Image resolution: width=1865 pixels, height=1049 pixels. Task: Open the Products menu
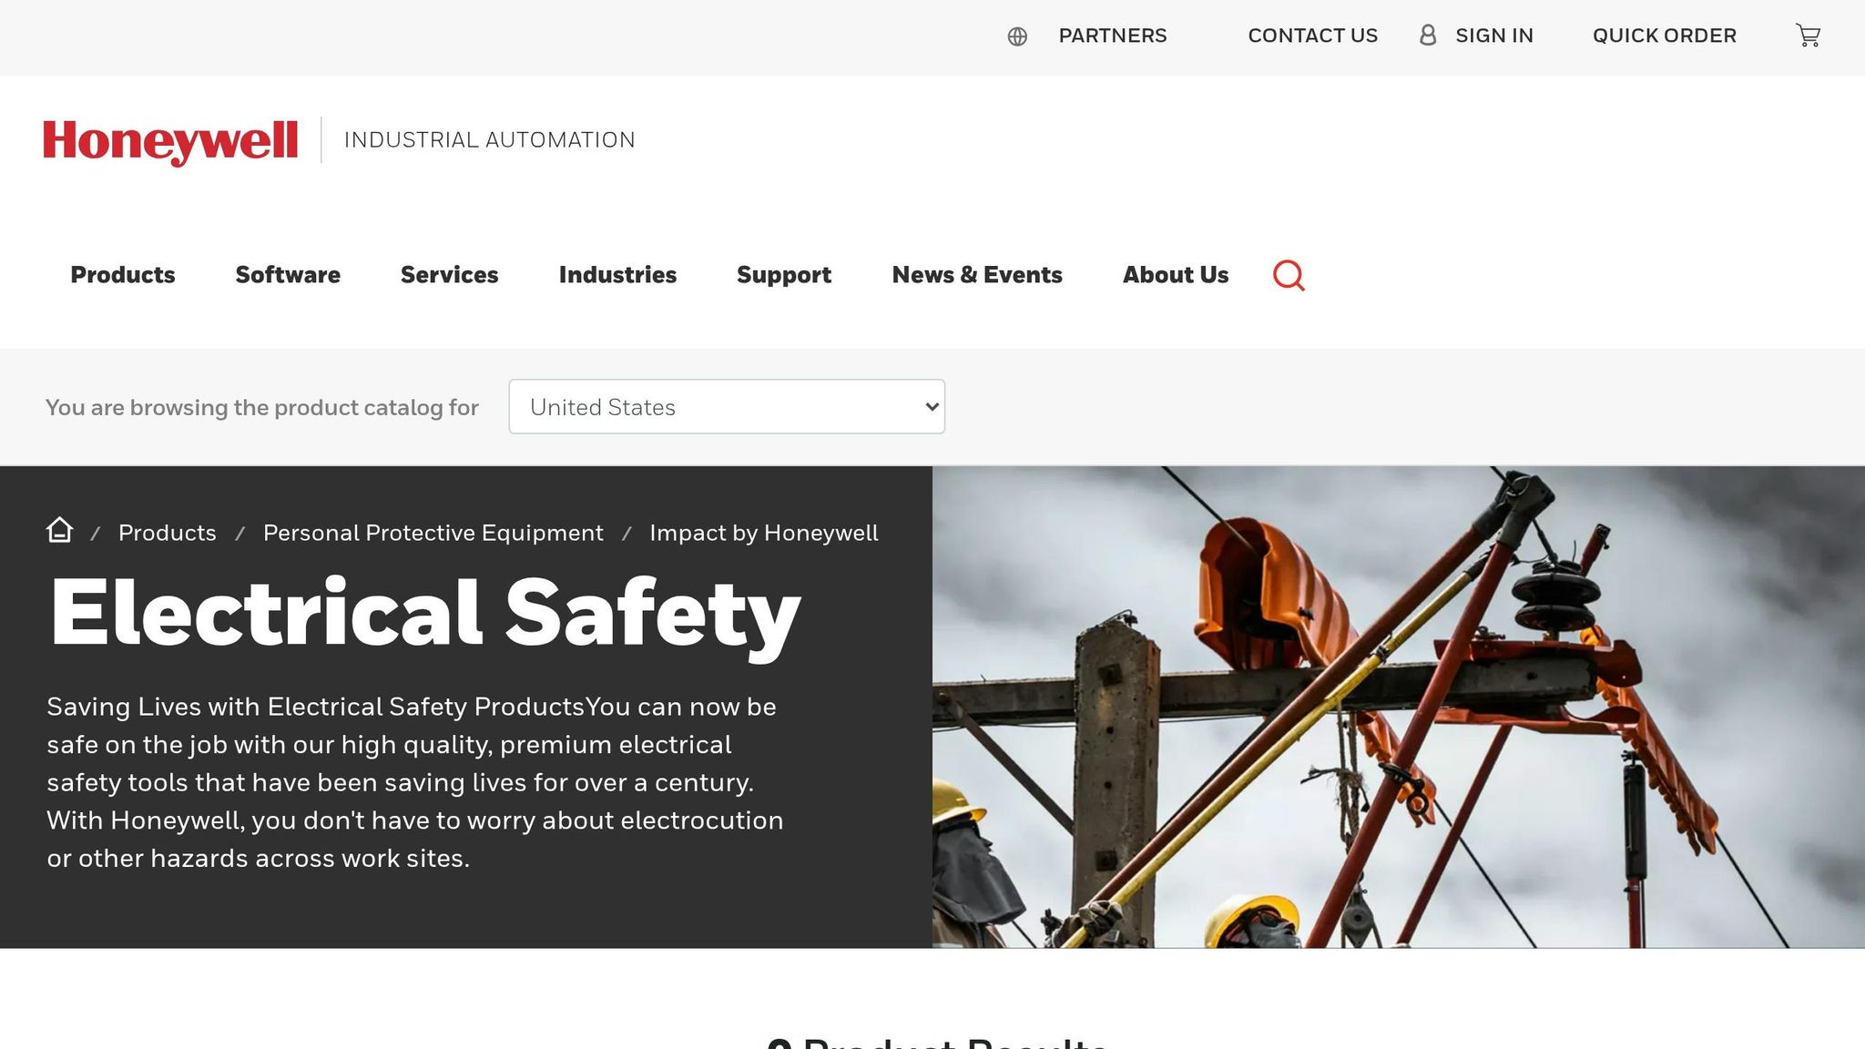[x=123, y=275]
